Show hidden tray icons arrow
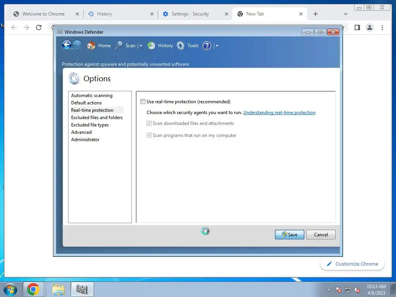The width and height of the screenshot is (396, 297). pos(329,290)
